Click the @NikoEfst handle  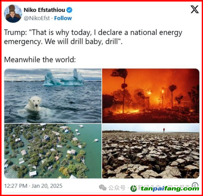tap(37, 18)
